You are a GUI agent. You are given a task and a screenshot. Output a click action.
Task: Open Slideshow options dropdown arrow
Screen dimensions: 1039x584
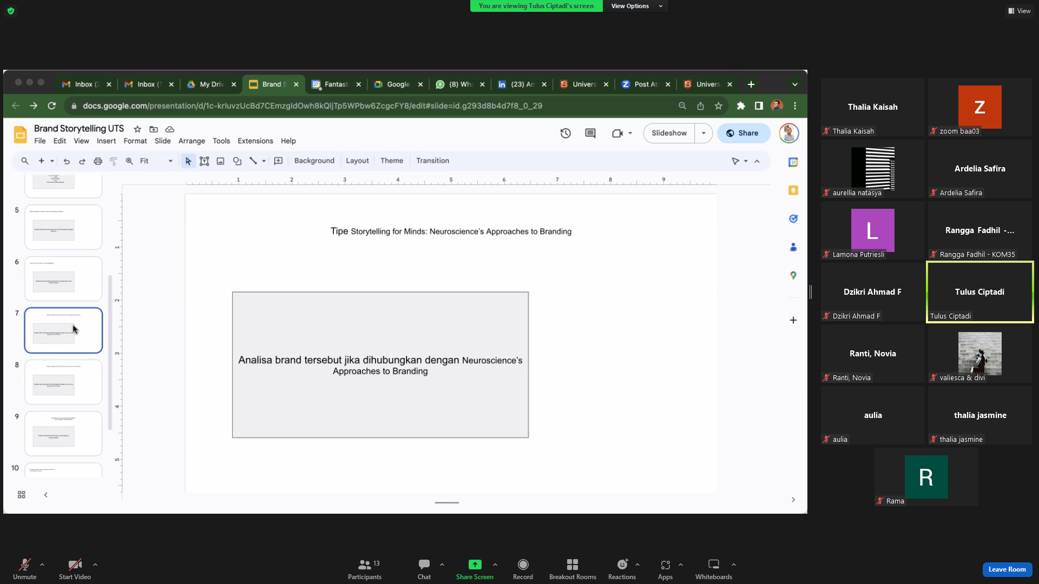coord(703,133)
